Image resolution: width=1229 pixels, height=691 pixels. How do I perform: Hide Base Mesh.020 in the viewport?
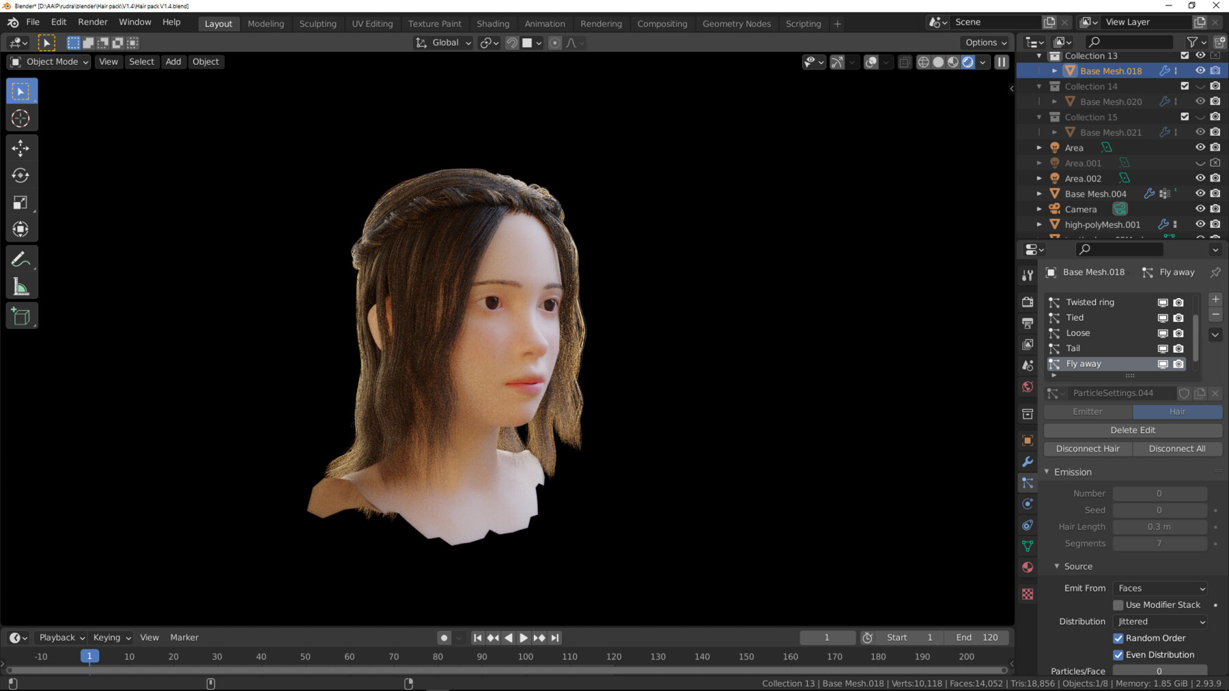(x=1200, y=101)
